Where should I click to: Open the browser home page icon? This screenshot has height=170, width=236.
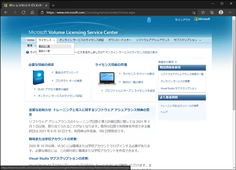32,13
